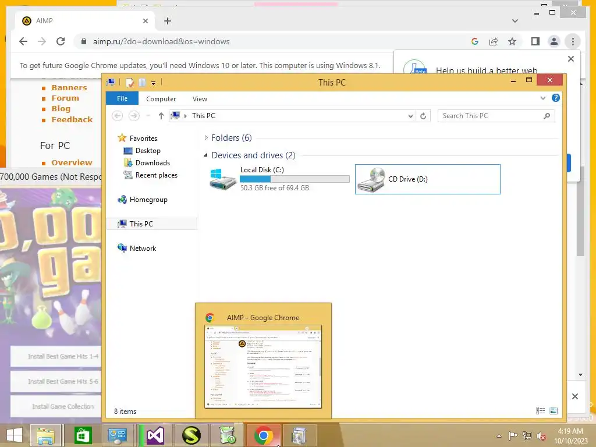Open the Customize Quick Access Toolbar dropdown
This screenshot has height=447, width=596.
coord(153,83)
